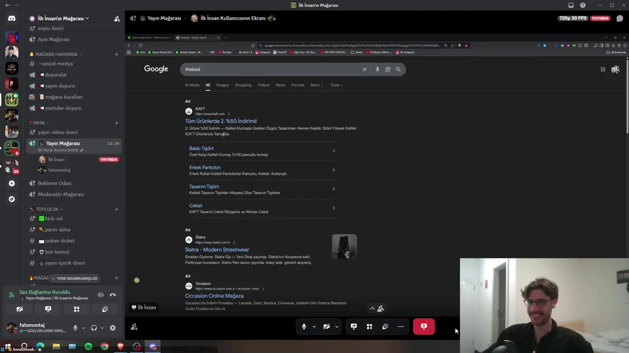
Task: Open the Tools dropdown in Google results
Action: pyautogui.click(x=337, y=85)
